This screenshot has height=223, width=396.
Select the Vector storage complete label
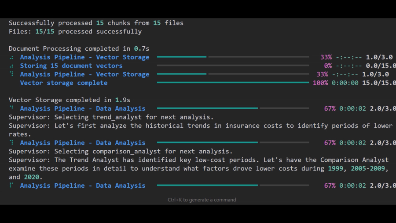click(x=64, y=83)
